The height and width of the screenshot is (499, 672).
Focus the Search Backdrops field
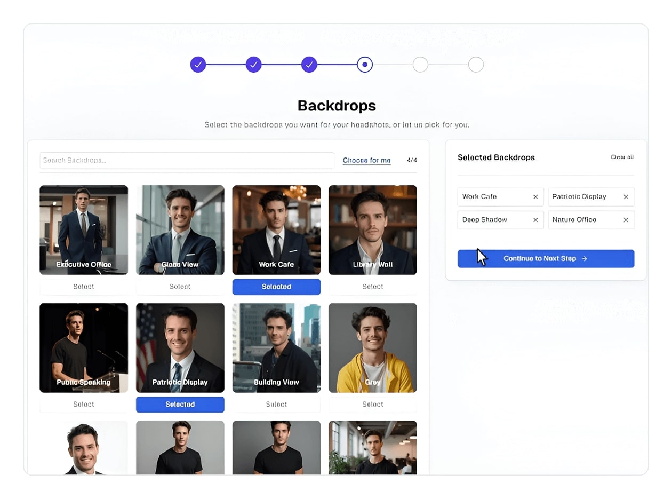(187, 160)
